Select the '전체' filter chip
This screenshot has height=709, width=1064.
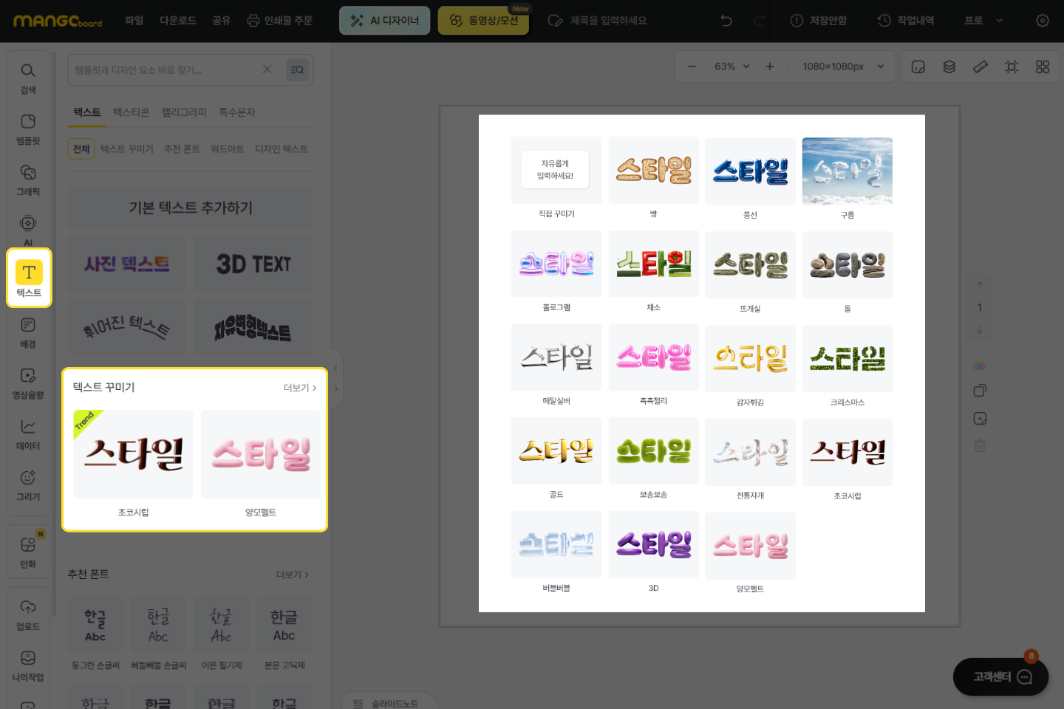(81, 149)
